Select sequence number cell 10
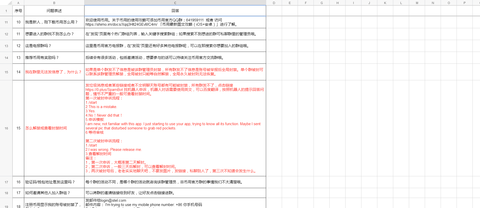Viewport: 480px width, 208px height. [x=18, y=22]
